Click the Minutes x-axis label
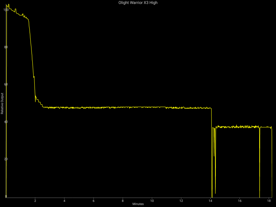Image resolution: width=276 pixels, height=207 pixels. 138,204
